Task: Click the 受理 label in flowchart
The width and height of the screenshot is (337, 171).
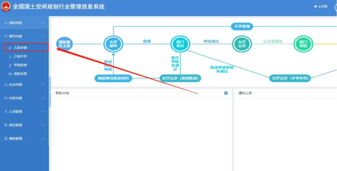Action: [147, 41]
